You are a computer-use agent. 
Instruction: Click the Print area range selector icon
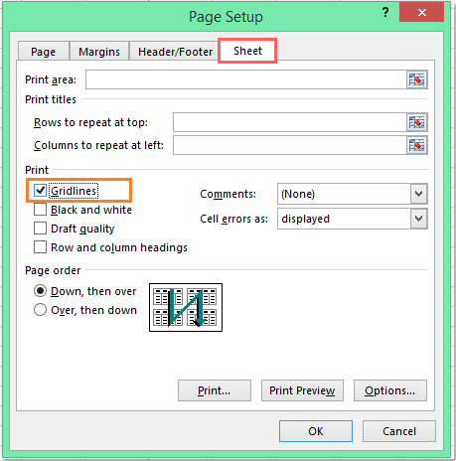[417, 79]
